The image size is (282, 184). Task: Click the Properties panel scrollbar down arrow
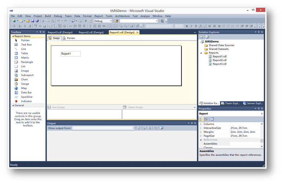[262, 146]
